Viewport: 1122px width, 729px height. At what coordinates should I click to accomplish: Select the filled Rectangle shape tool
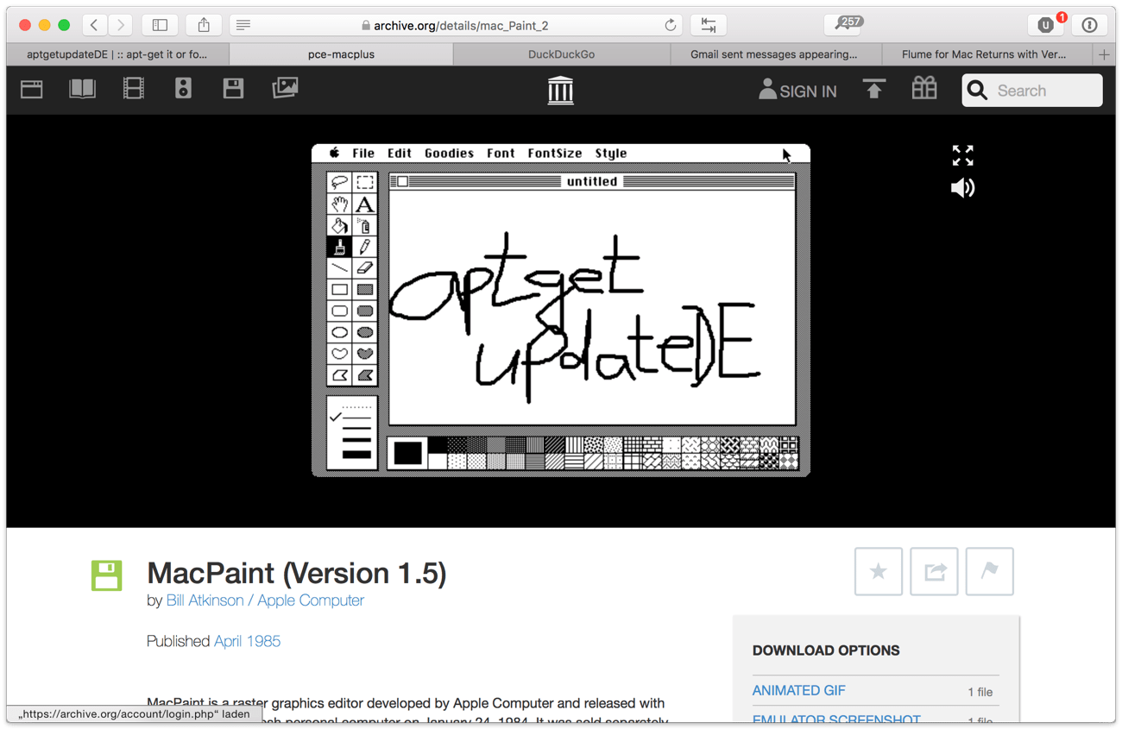[365, 290]
